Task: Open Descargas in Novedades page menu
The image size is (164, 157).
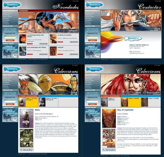Action: [6, 18]
